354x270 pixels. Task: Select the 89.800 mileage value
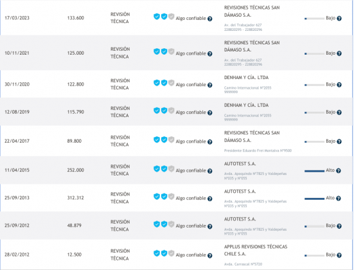pos(75,141)
